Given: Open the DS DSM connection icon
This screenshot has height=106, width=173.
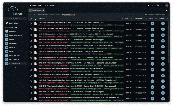Looking at the screenshot, I should pyautogui.click(x=6, y=39).
